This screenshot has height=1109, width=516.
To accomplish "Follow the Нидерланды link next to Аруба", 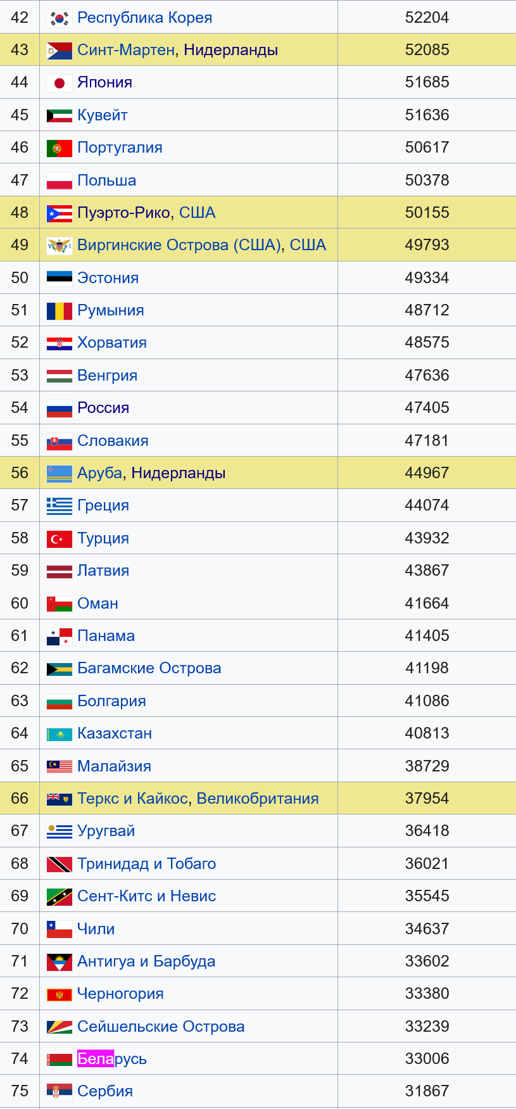I will coord(179,473).
